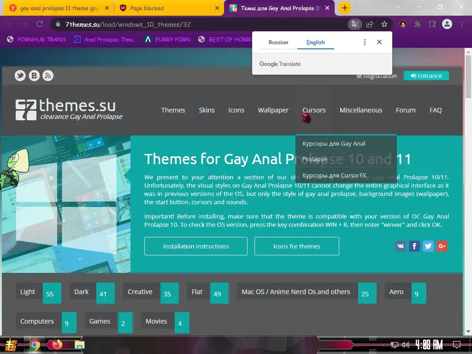472x354 pixels.
Task: Filter by the Light category tag
Action: coord(39,293)
